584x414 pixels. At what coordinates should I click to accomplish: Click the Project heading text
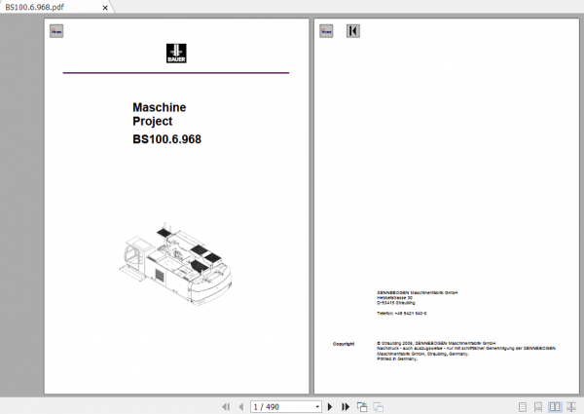tap(153, 121)
